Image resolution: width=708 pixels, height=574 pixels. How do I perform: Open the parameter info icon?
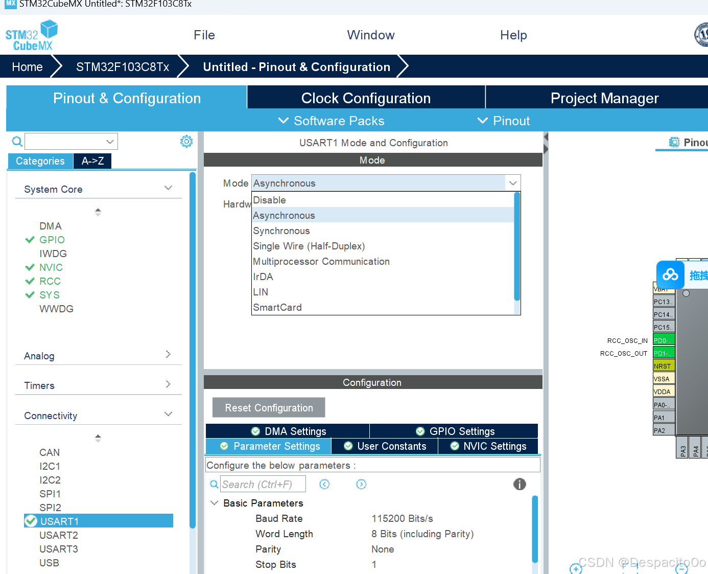pyautogui.click(x=520, y=484)
